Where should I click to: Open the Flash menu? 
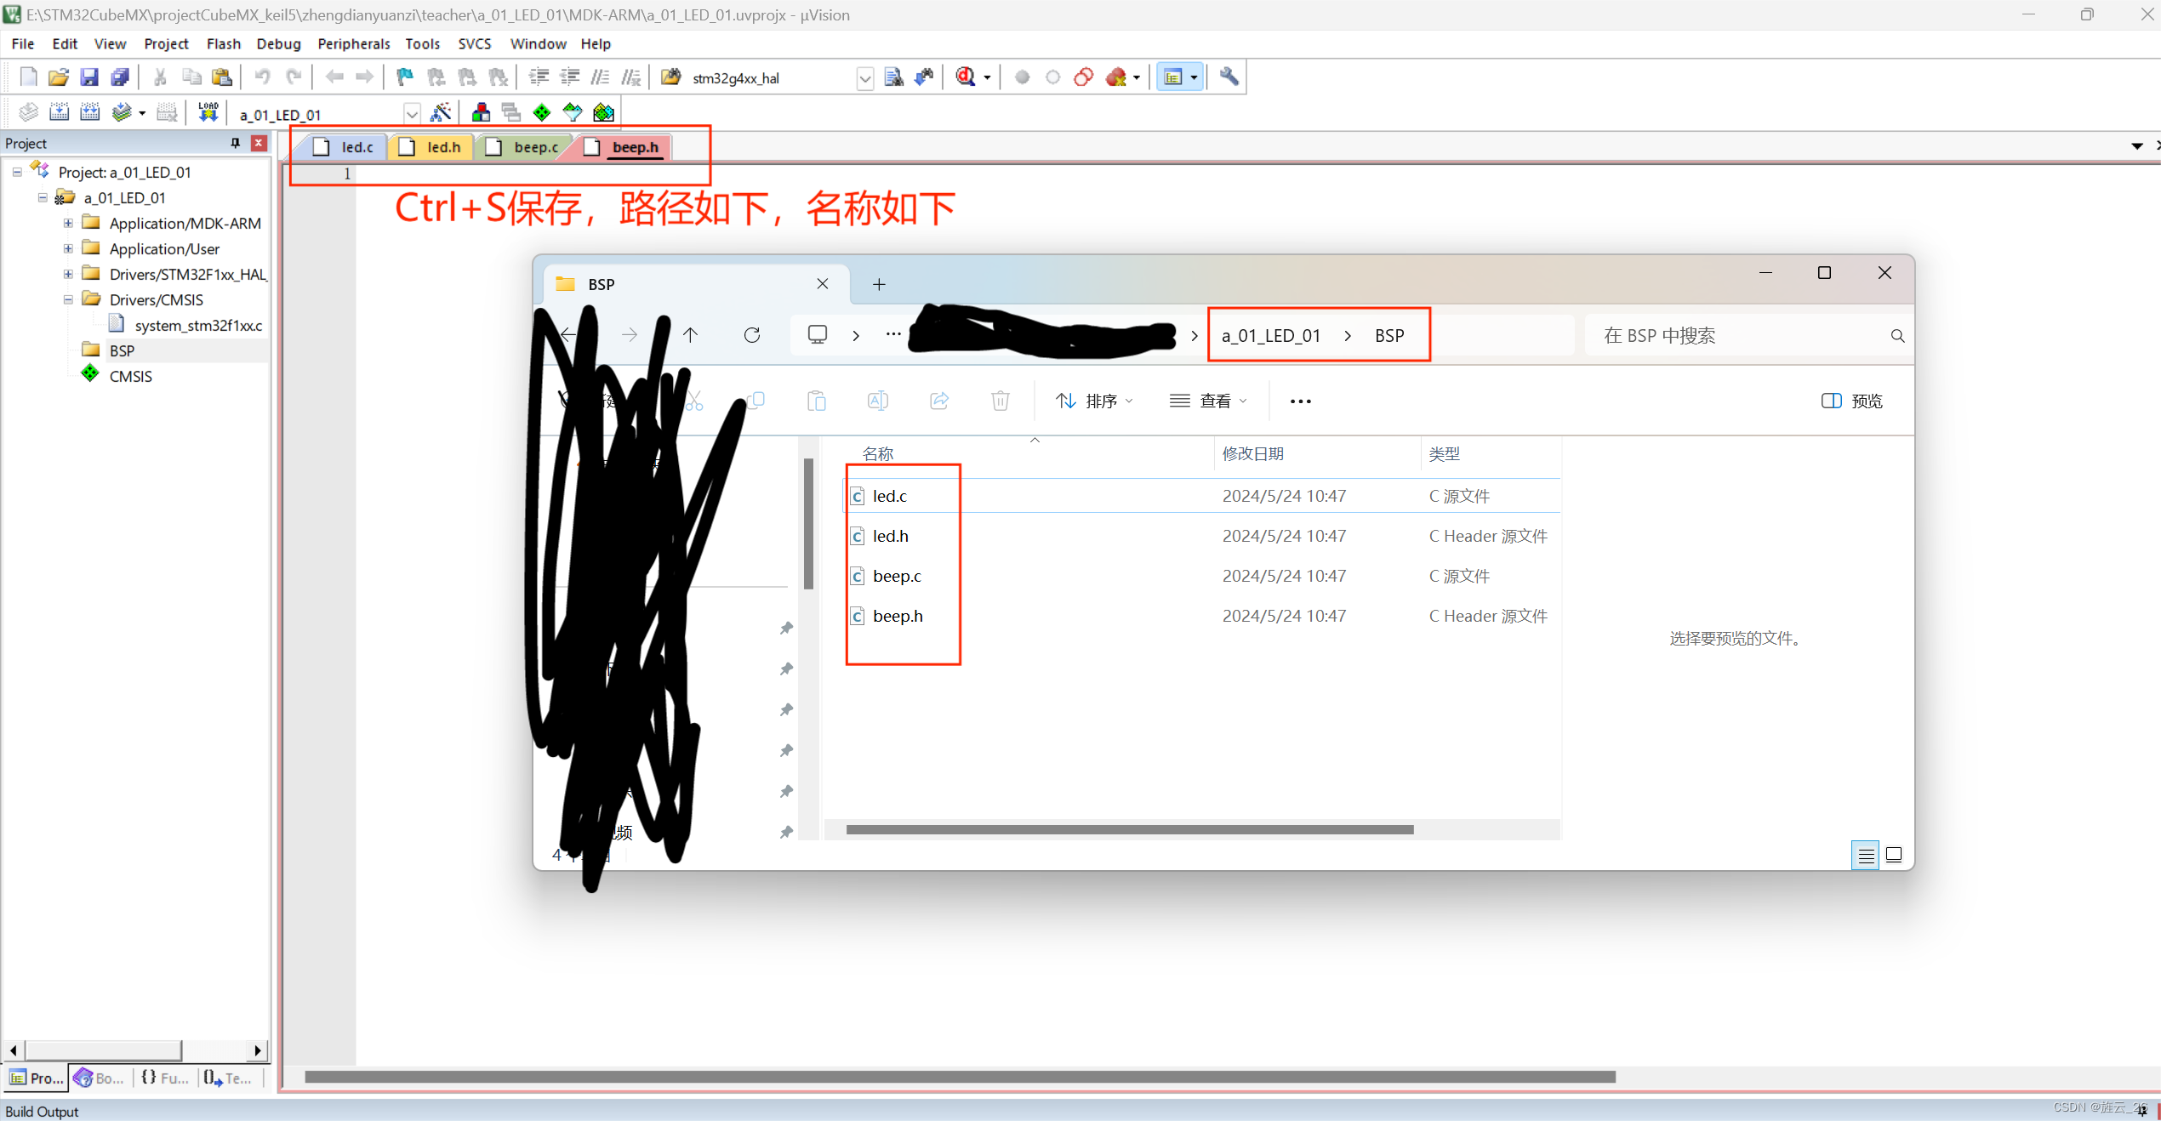point(223,43)
